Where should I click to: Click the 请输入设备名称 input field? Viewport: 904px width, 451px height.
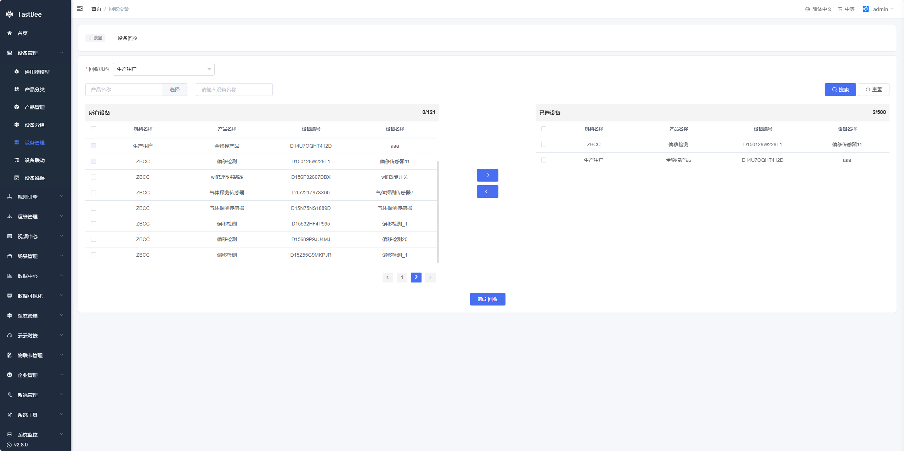234,90
